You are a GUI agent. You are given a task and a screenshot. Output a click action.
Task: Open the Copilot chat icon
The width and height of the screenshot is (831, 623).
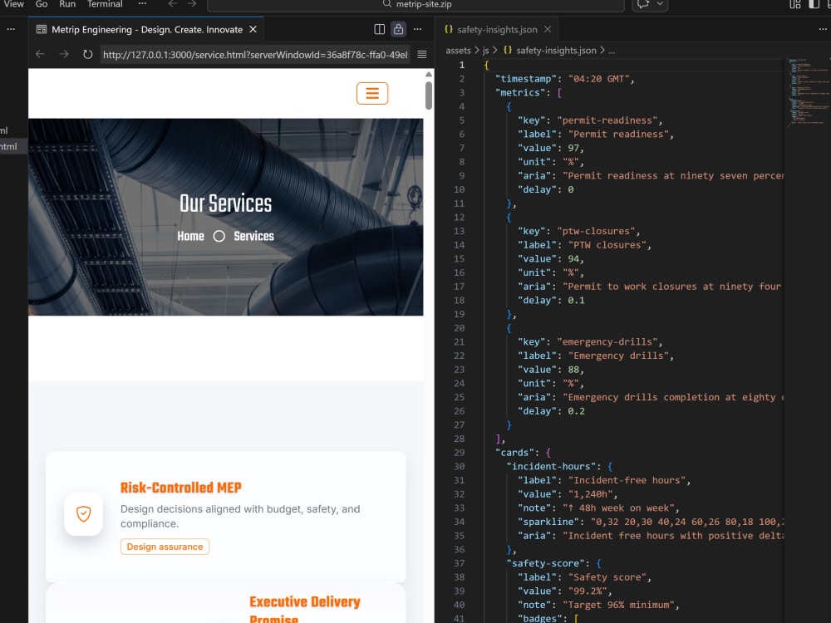[x=643, y=4]
